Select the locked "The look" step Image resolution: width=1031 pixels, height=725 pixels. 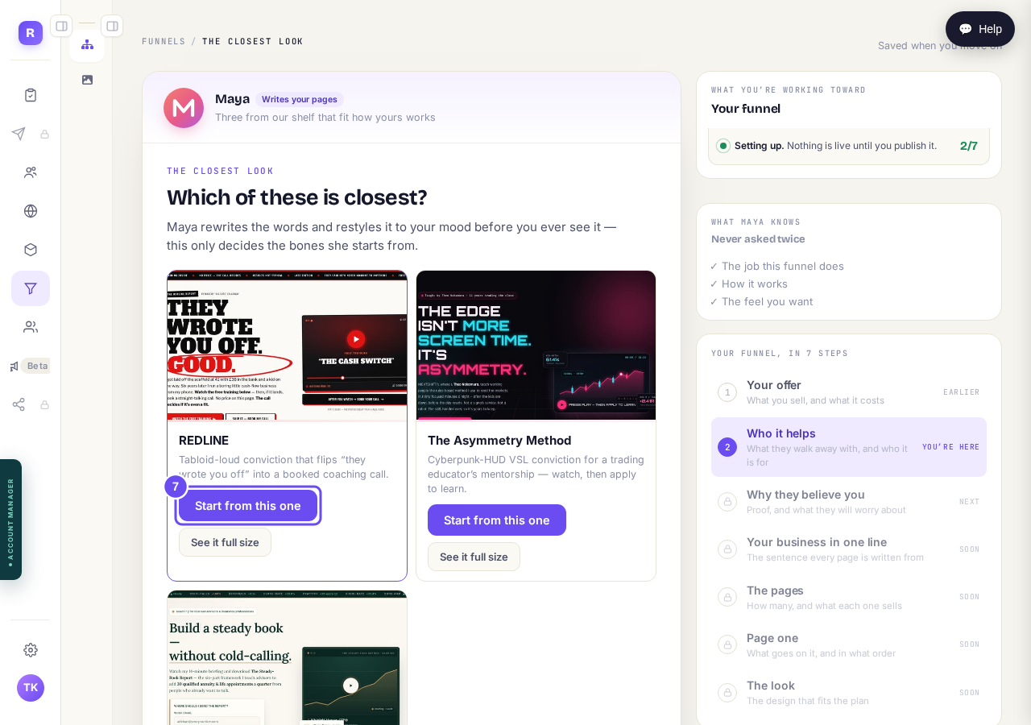[849, 693]
